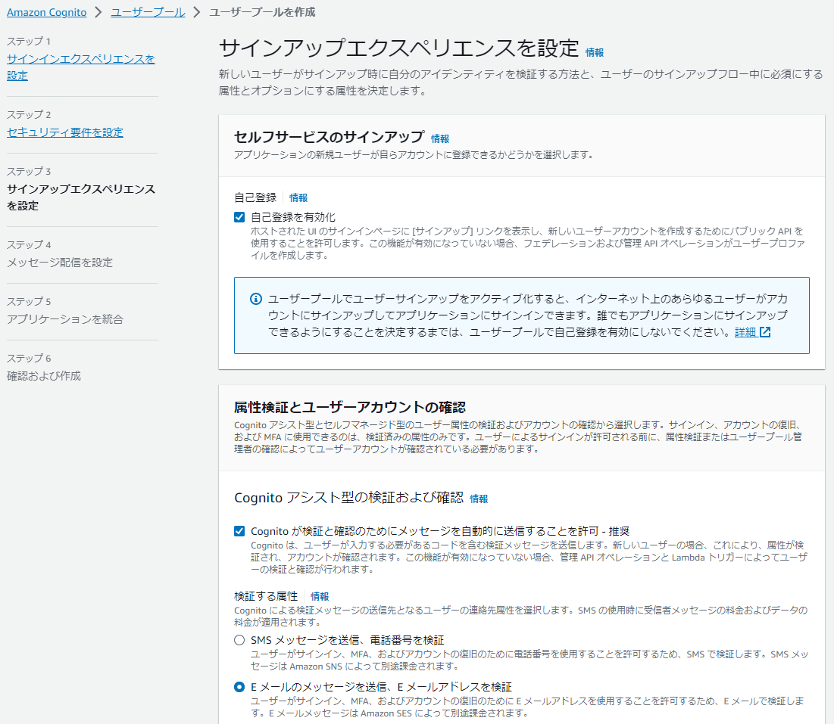Click the 属性検証とユーザーアカウントの確認 heading
The image size is (834, 724).
349,408
